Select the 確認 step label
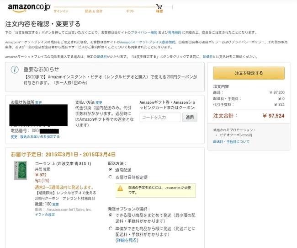The width and height of the screenshot is (297, 248). click(x=159, y=11)
